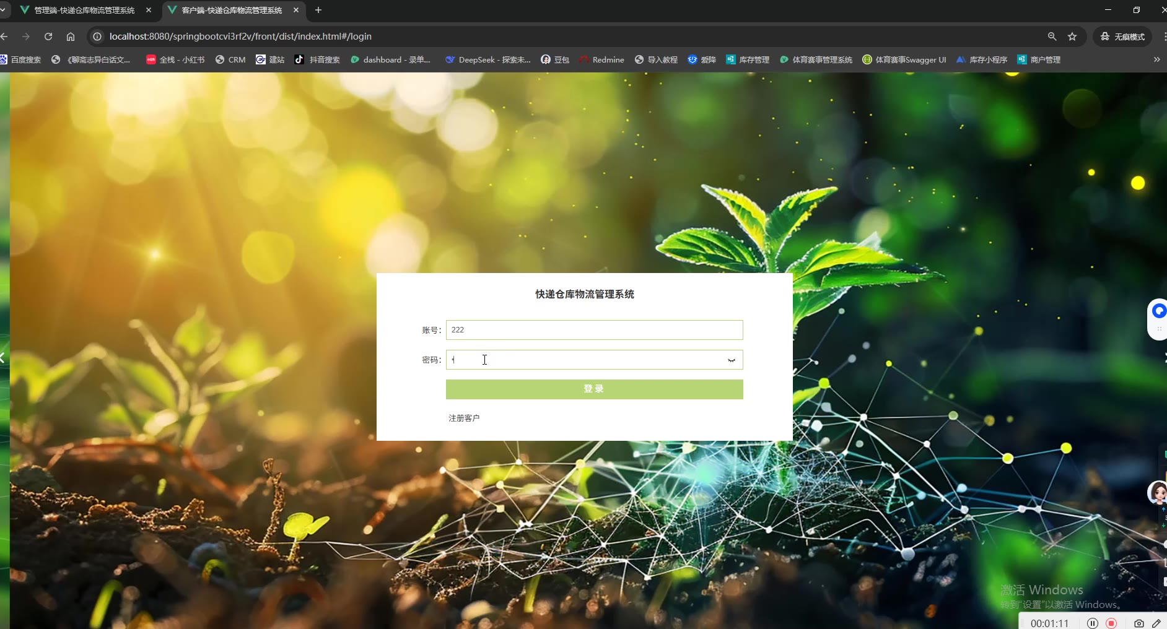This screenshot has height=629, width=1167.
Task: Click the browser home icon
Action: [71, 37]
